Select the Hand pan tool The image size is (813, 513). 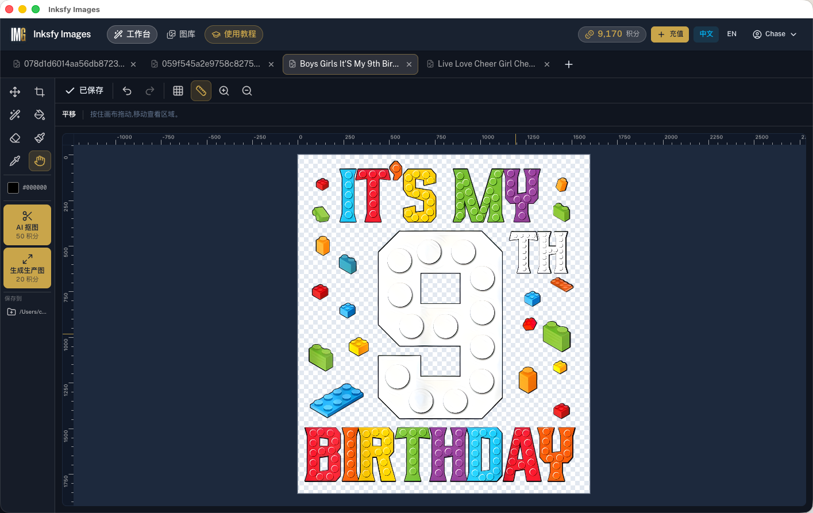pos(40,161)
